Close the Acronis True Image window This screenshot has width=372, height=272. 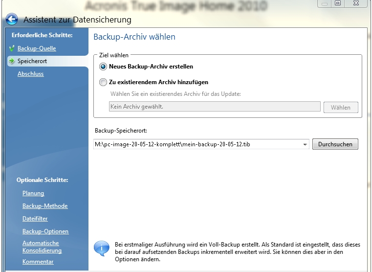(356, 3)
